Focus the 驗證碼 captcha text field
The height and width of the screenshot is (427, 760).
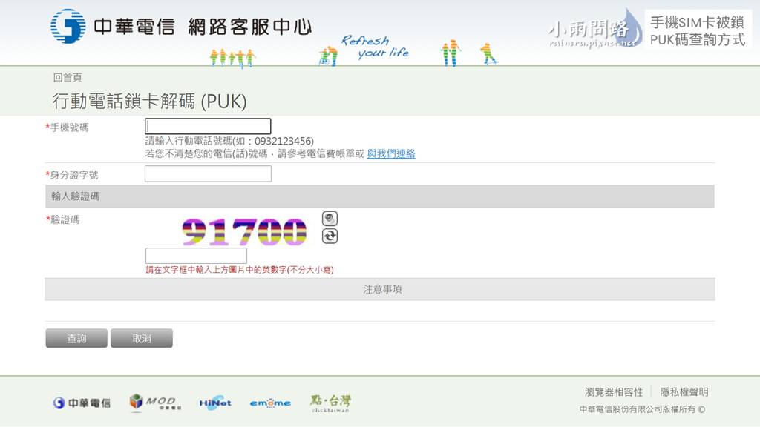click(x=196, y=256)
